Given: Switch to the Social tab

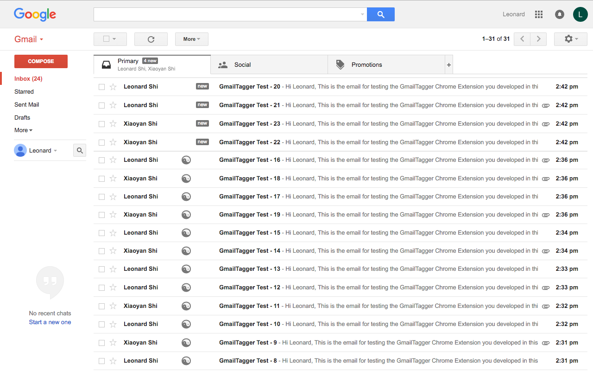Looking at the screenshot, I should point(269,65).
